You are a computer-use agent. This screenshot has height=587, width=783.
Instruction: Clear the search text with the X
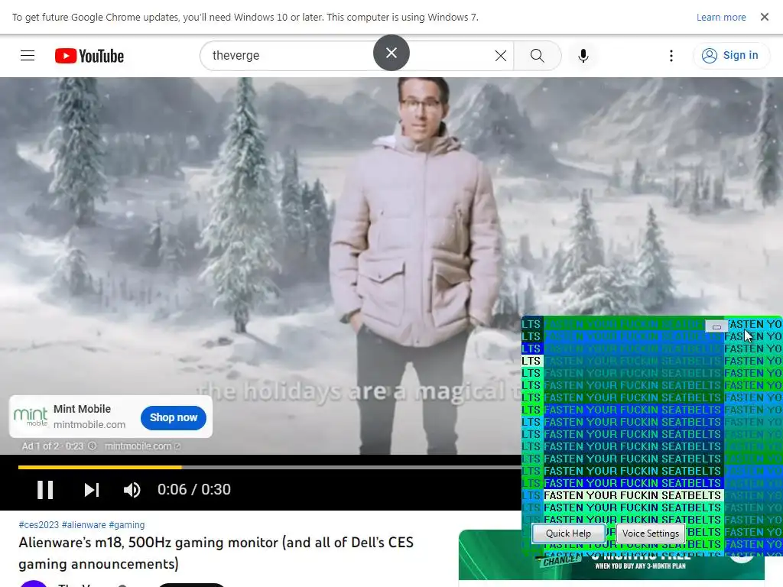500,56
